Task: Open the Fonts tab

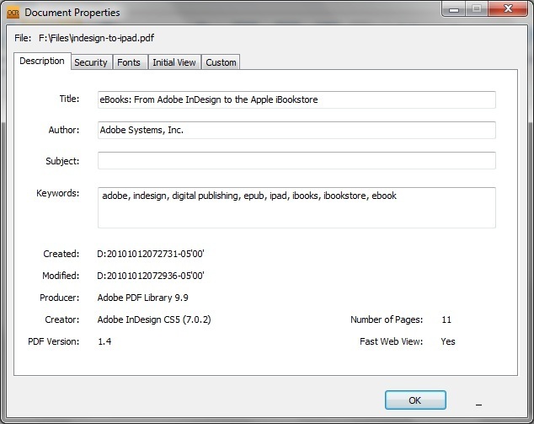Action: point(129,62)
